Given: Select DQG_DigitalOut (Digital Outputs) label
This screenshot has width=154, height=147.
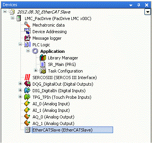Looking at the screenshot, I should (x=63, y=84).
